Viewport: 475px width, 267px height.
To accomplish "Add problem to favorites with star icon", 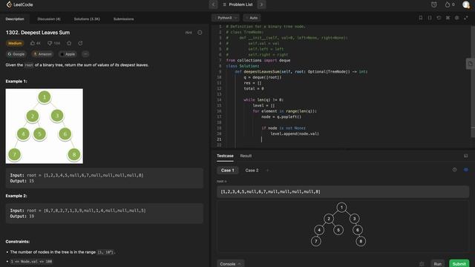I will (x=69, y=43).
